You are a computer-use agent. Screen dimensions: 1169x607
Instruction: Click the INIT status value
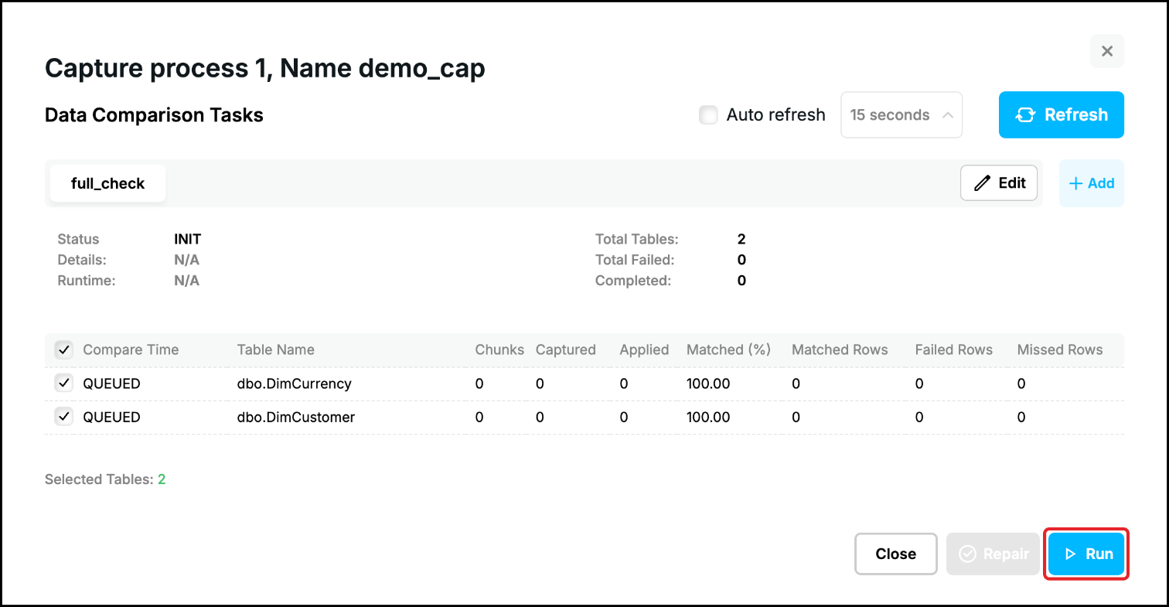(187, 239)
